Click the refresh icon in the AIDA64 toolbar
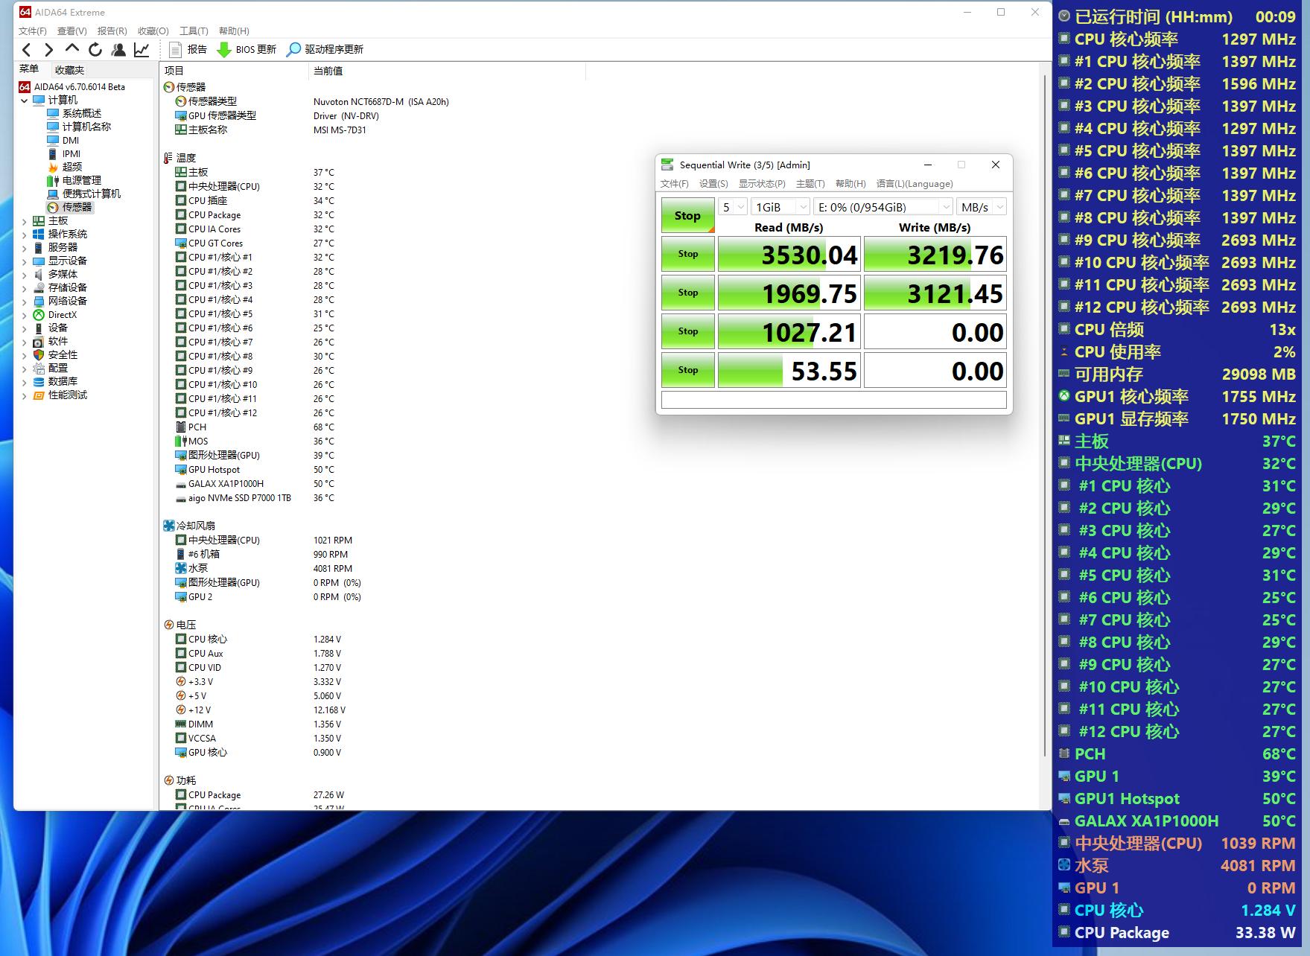 pos(95,50)
